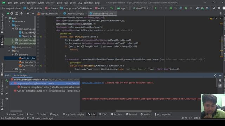The image size is (225, 126).
Task: Open the VCS menu
Action: 80,3
